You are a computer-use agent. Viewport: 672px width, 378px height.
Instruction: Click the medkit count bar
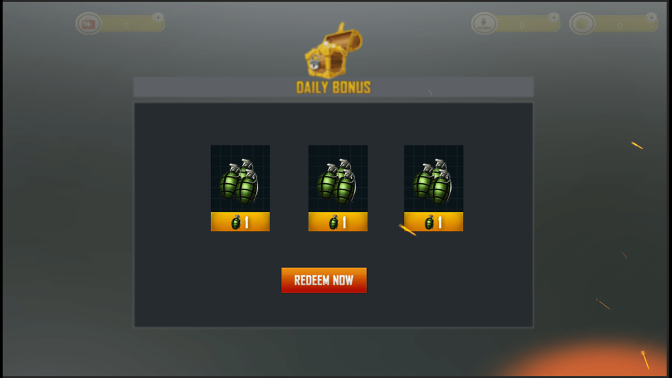click(128, 25)
